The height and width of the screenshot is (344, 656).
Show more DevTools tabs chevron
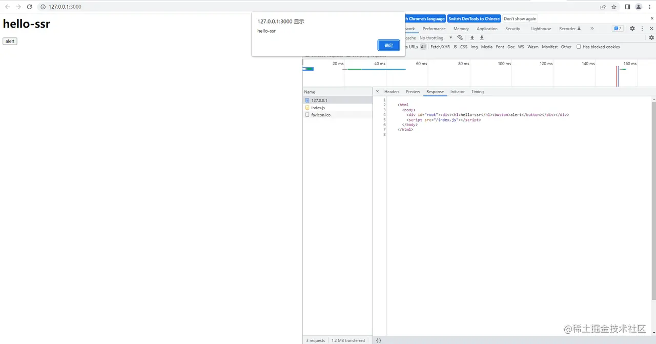pos(592,29)
